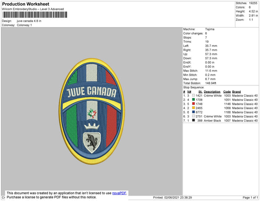Click the 'Up:' label
260x201 pixels.
pos(185,54)
